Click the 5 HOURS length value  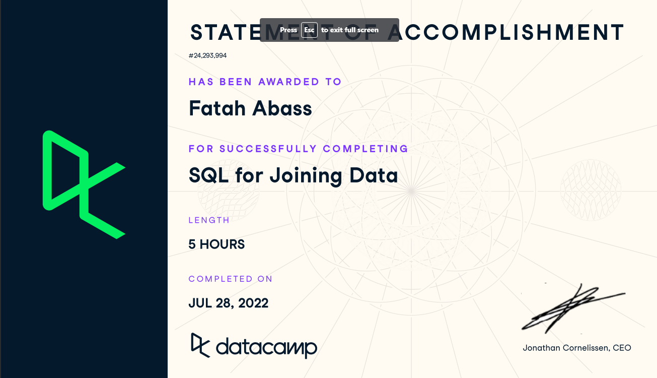click(216, 244)
